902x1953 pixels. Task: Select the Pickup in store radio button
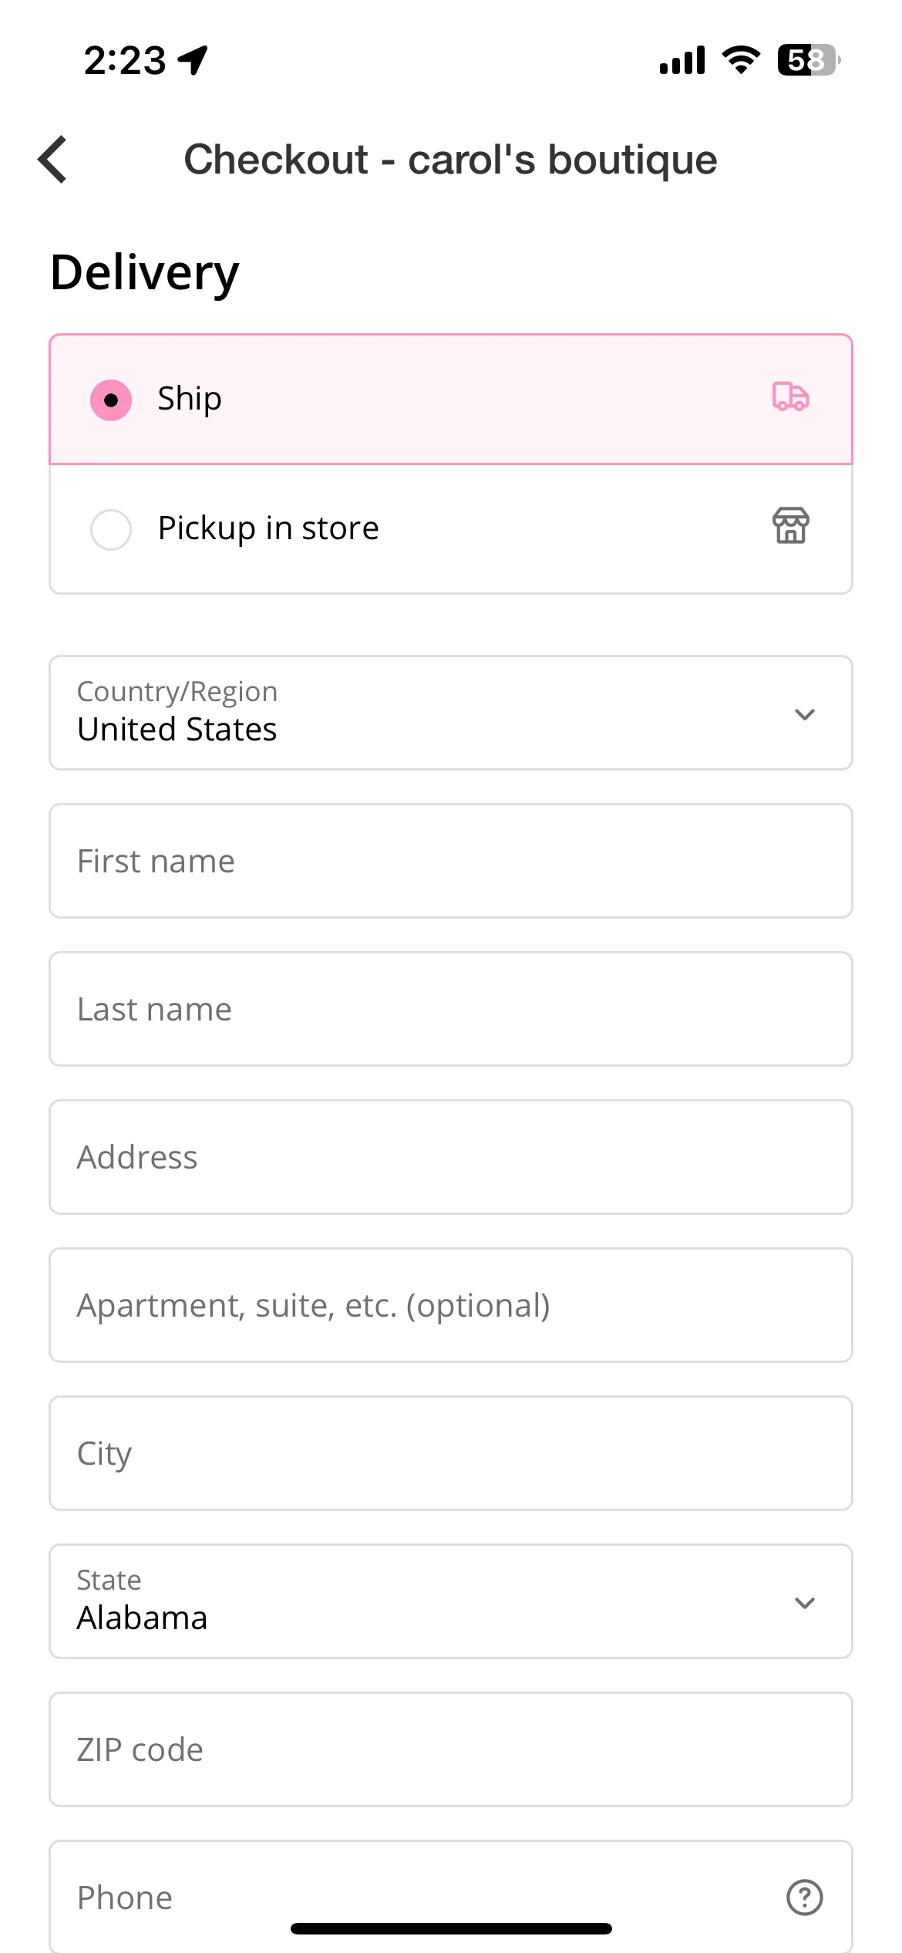point(111,529)
